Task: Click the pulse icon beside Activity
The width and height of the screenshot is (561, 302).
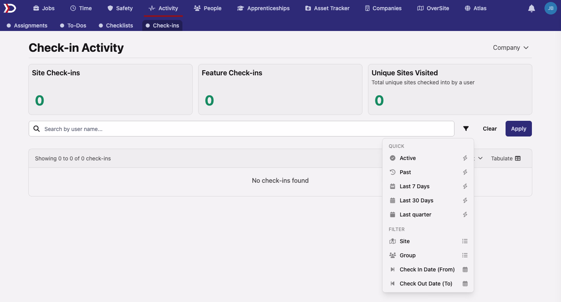Action: tap(152, 8)
